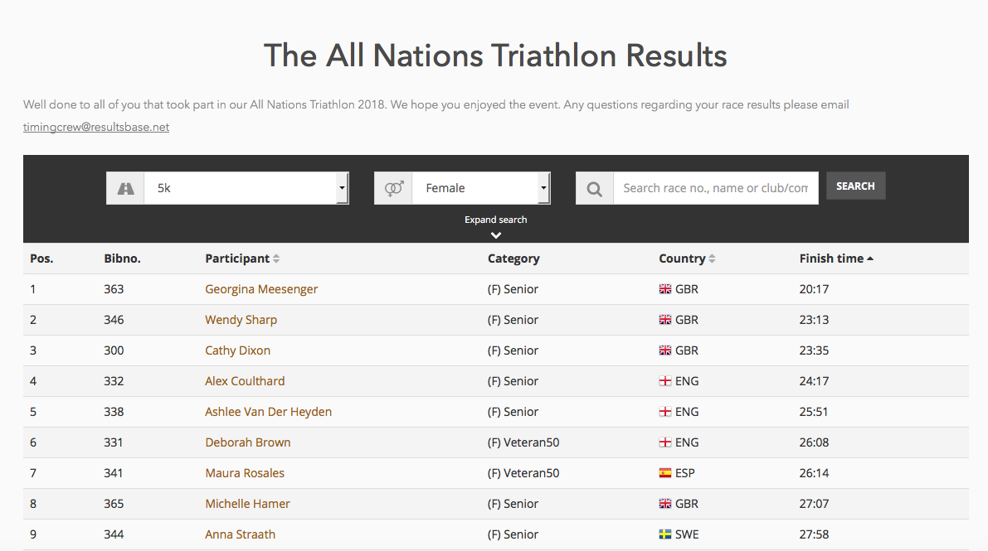Viewport: 988px width, 551px height.
Task: Click the Spanish flag beside ESP
Action: 664,473
